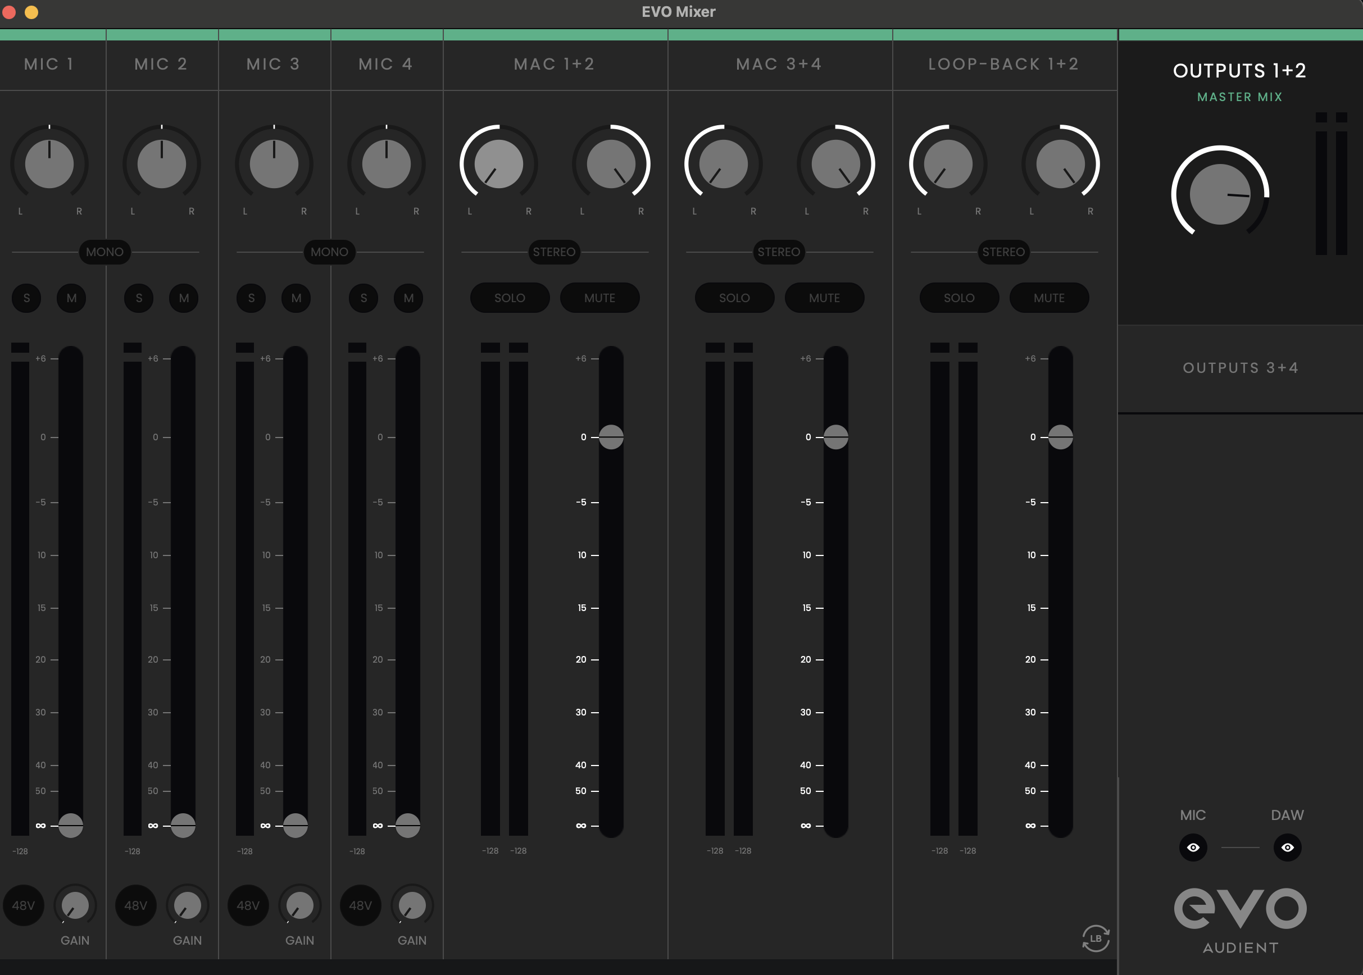Click the MIC 1 pan knob
The width and height of the screenshot is (1363, 975).
[49, 164]
